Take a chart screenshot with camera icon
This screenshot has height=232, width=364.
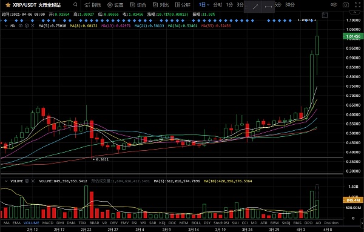(346, 5)
